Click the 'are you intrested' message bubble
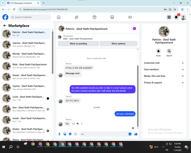The image size is (191, 153). pos(125,114)
